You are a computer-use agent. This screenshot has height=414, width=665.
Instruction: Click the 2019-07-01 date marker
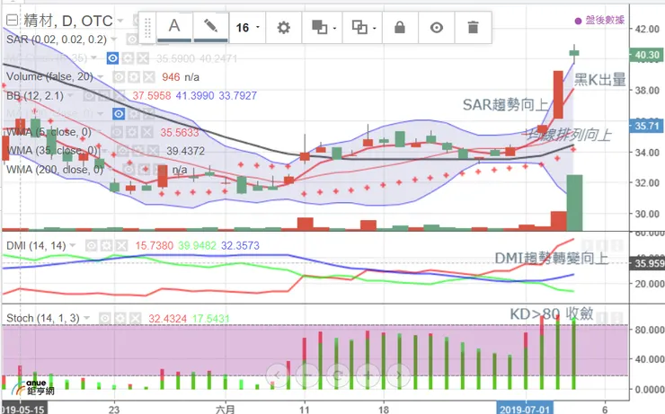pyautogui.click(x=525, y=409)
